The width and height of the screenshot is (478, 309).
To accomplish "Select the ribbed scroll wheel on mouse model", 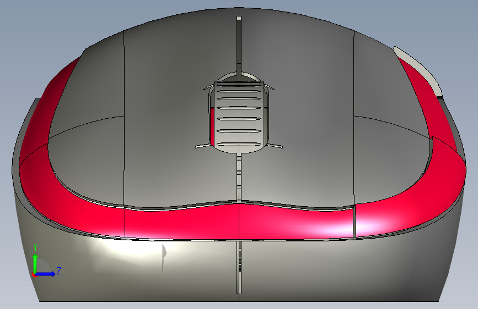I will tap(239, 117).
